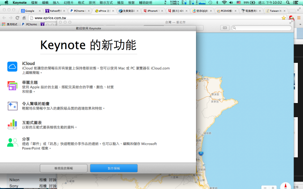The image size is (303, 189).
Task: Click the Maps search field
Action: [x=262, y=28]
